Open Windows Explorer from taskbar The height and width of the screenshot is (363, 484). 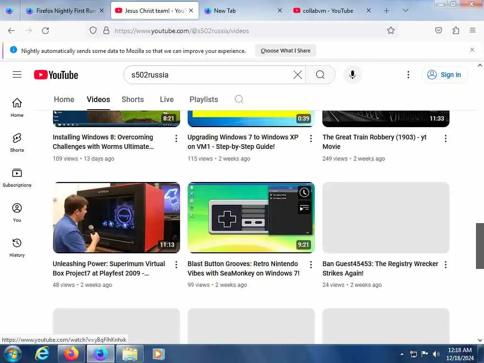pos(130,354)
